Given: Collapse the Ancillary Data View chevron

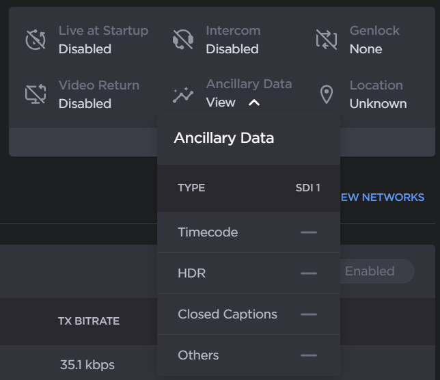Looking at the screenshot, I should [254, 103].
